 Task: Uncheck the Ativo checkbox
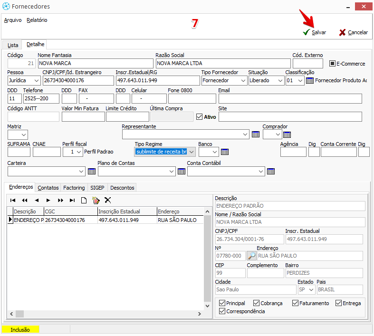coord(199,117)
